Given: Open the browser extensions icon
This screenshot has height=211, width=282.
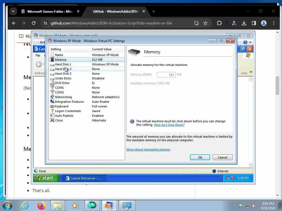Looking at the screenshot, I should [x=219, y=23].
